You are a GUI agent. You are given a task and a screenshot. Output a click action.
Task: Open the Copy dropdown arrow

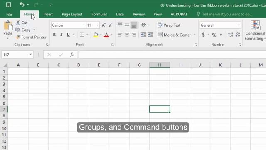point(34,30)
